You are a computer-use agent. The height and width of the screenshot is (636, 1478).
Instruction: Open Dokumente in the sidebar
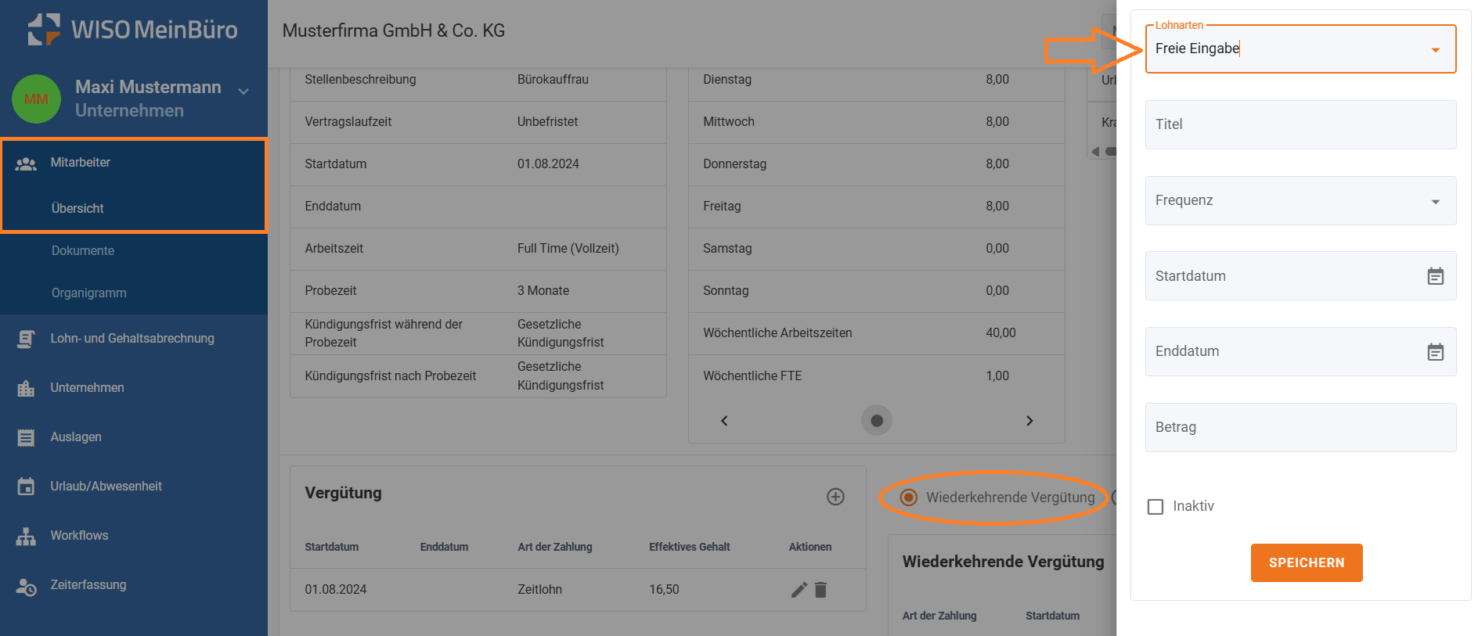pyautogui.click(x=83, y=250)
